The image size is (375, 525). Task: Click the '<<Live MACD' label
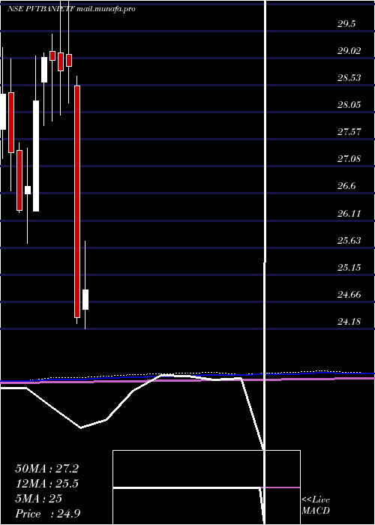pos(316,505)
